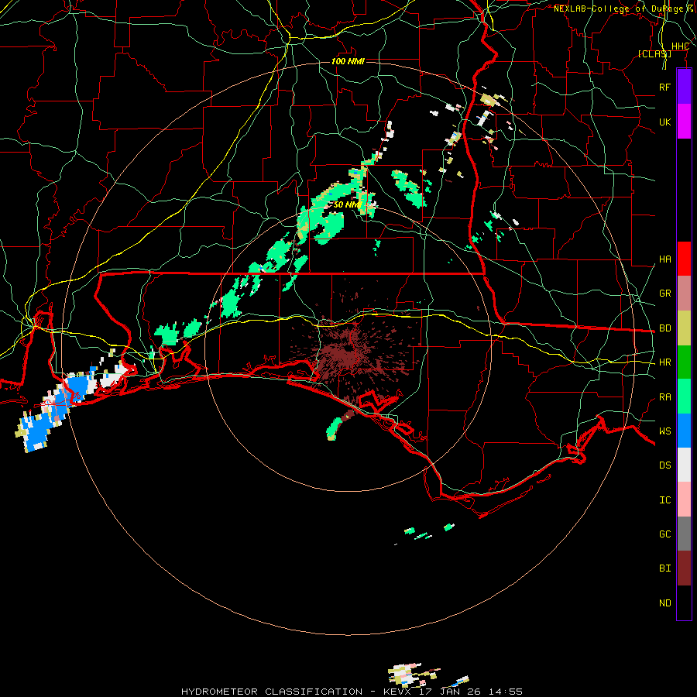Screen dimensions: 697x697
Task: Click the HA red legend swatch
Action: (684, 259)
